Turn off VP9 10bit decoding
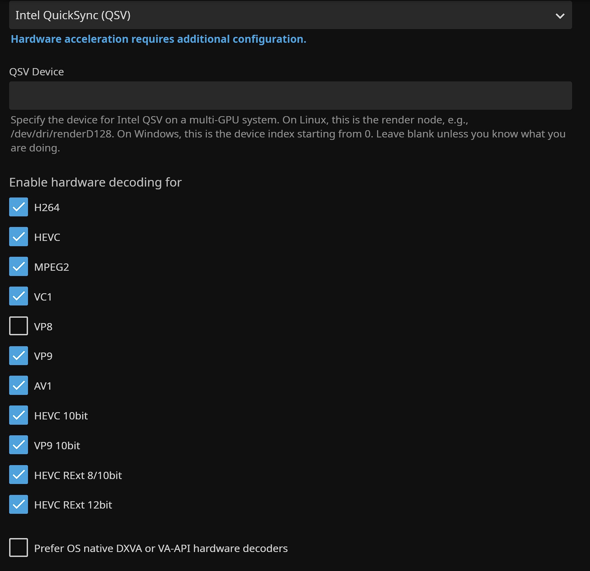 click(19, 445)
